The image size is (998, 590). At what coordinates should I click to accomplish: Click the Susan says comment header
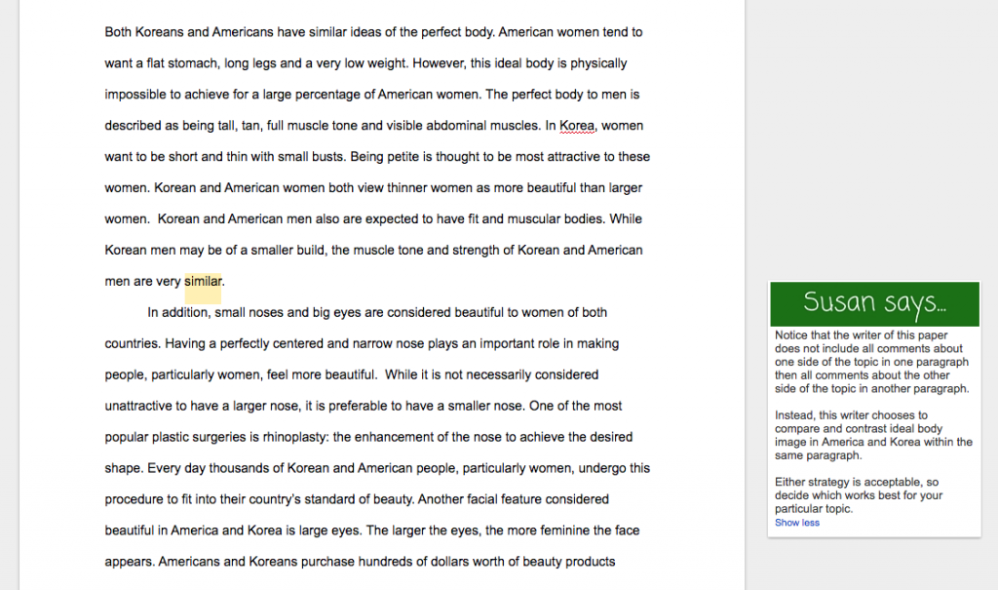(873, 303)
